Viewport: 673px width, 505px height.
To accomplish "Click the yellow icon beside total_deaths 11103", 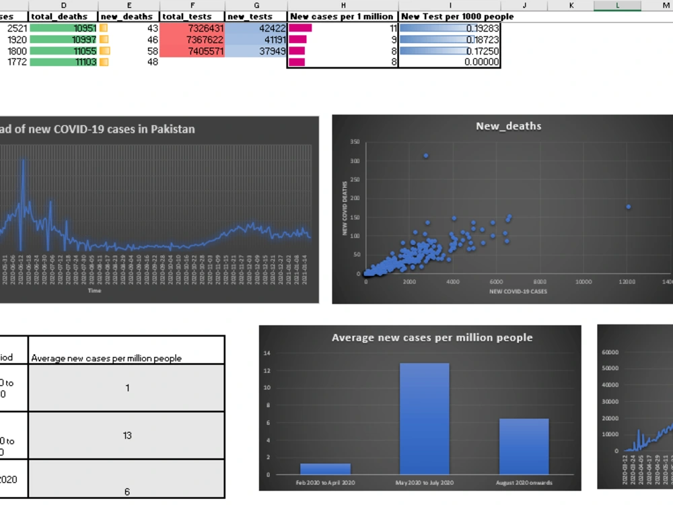I will coord(103,62).
